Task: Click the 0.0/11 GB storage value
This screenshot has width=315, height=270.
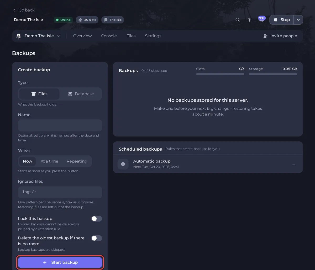Action: (x=290, y=69)
